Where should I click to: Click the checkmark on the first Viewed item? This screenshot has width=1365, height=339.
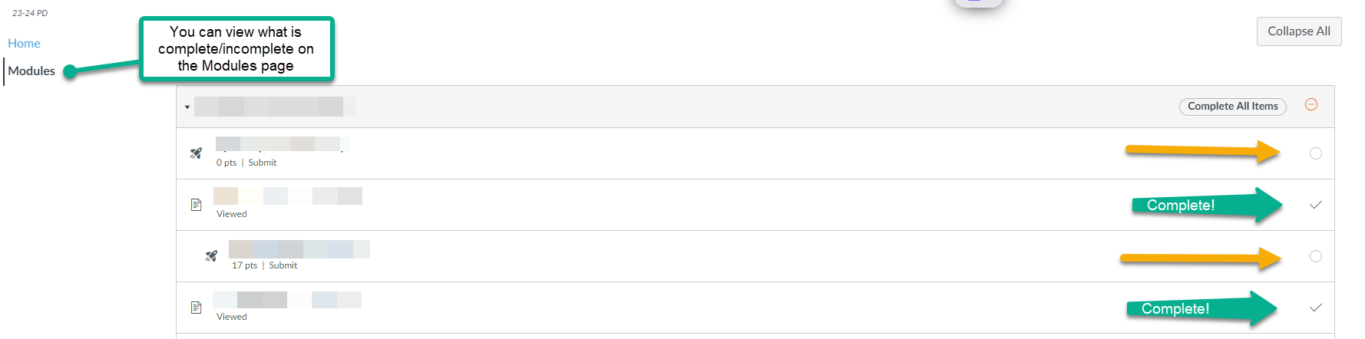click(1315, 205)
